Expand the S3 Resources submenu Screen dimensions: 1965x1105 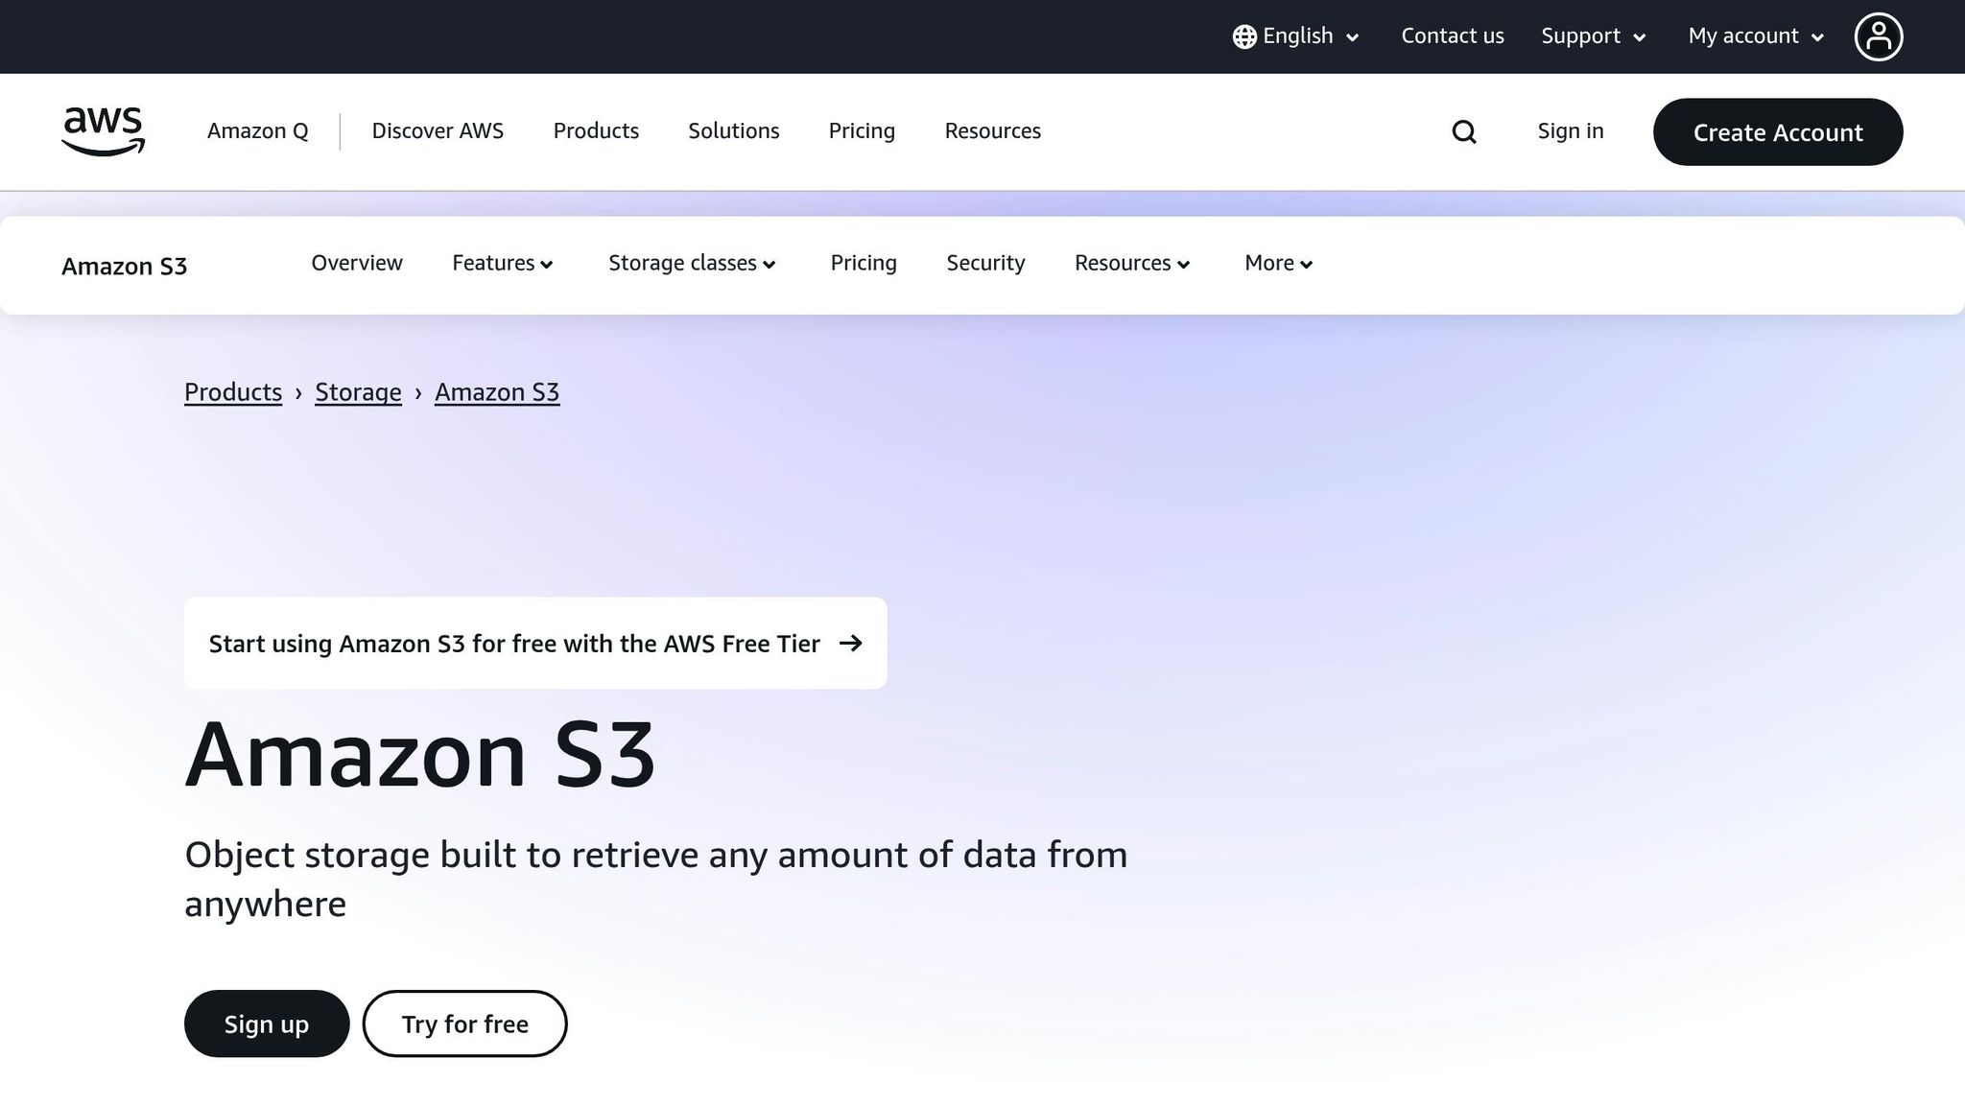(x=1132, y=263)
